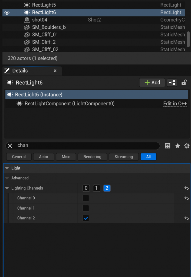
Task: Enable the Channel 1 checkbox
Action: click(86, 208)
